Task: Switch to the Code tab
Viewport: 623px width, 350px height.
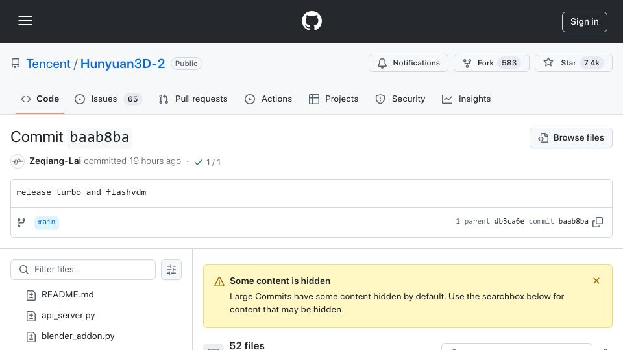Action: click(40, 99)
